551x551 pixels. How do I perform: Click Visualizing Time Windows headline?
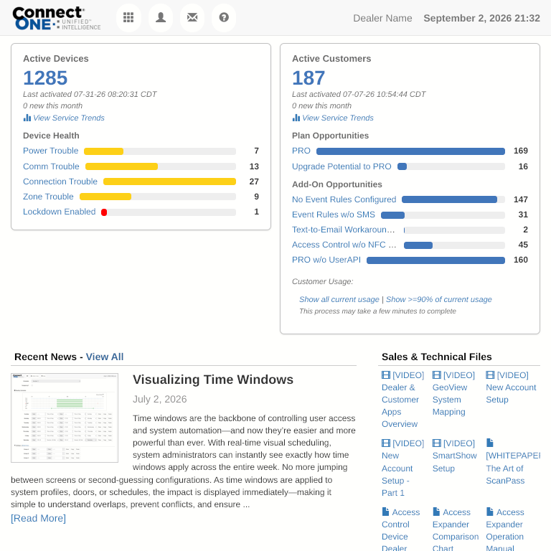pos(213,380)
